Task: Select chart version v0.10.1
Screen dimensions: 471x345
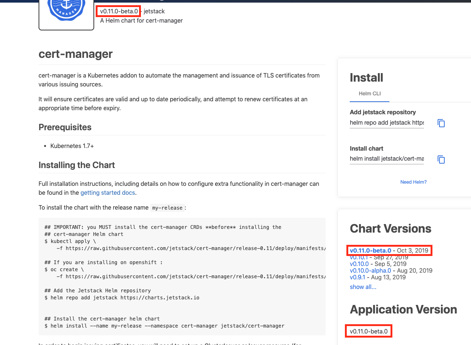Action: (x=359, y=257)
